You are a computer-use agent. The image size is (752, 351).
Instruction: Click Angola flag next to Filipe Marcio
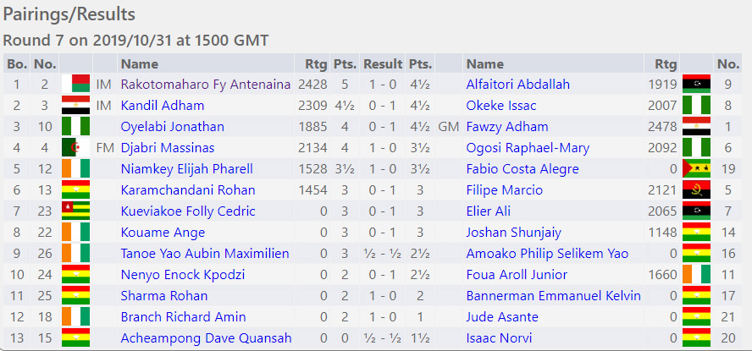point(696,190)
